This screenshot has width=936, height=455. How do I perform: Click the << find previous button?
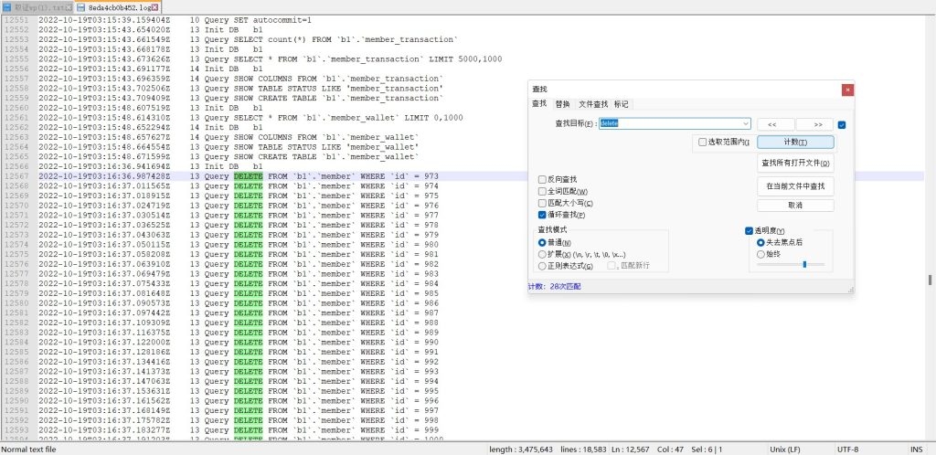[x=773, y=123]
